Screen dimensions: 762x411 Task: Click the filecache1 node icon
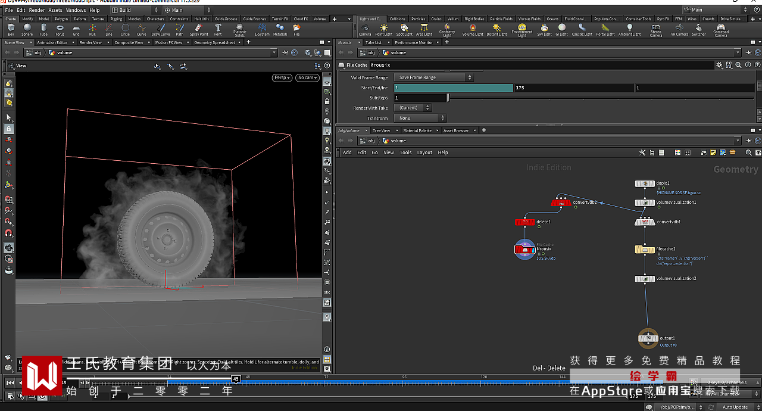[645, 250]
